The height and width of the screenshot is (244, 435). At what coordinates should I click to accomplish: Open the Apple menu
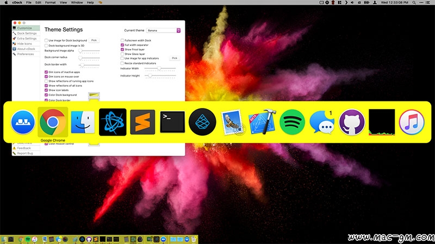pos(6,3)
